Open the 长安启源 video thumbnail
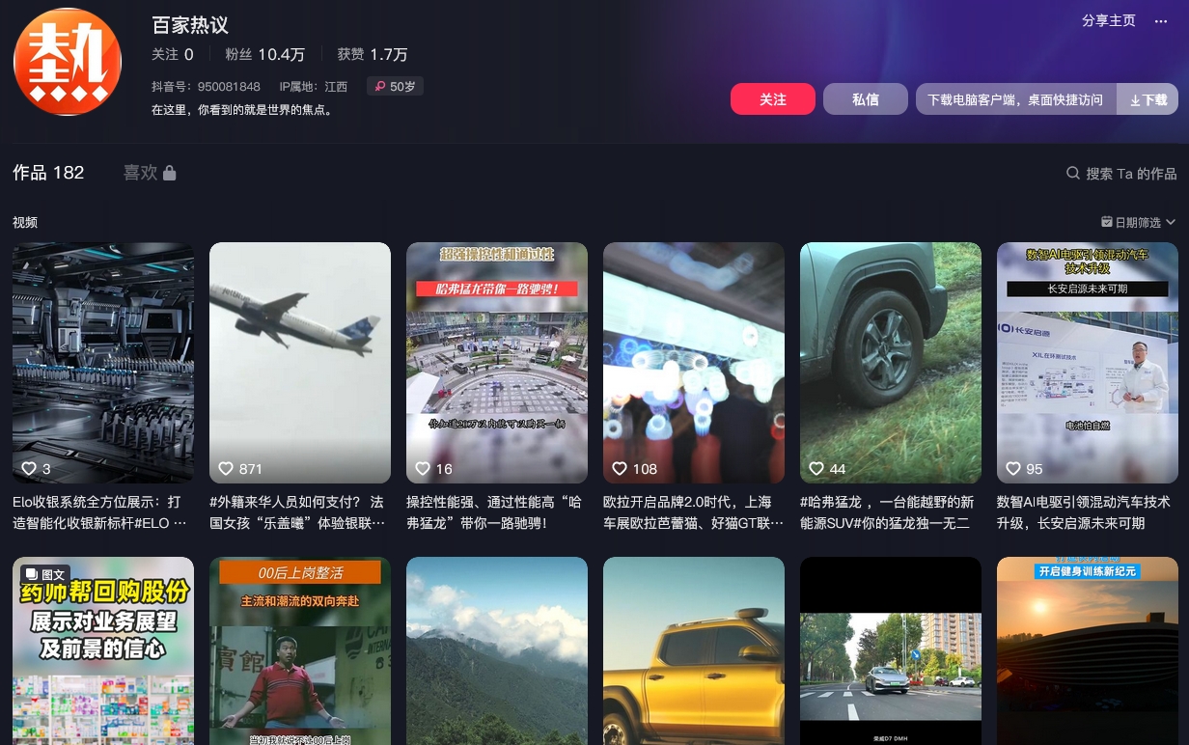 point(1088,363)
